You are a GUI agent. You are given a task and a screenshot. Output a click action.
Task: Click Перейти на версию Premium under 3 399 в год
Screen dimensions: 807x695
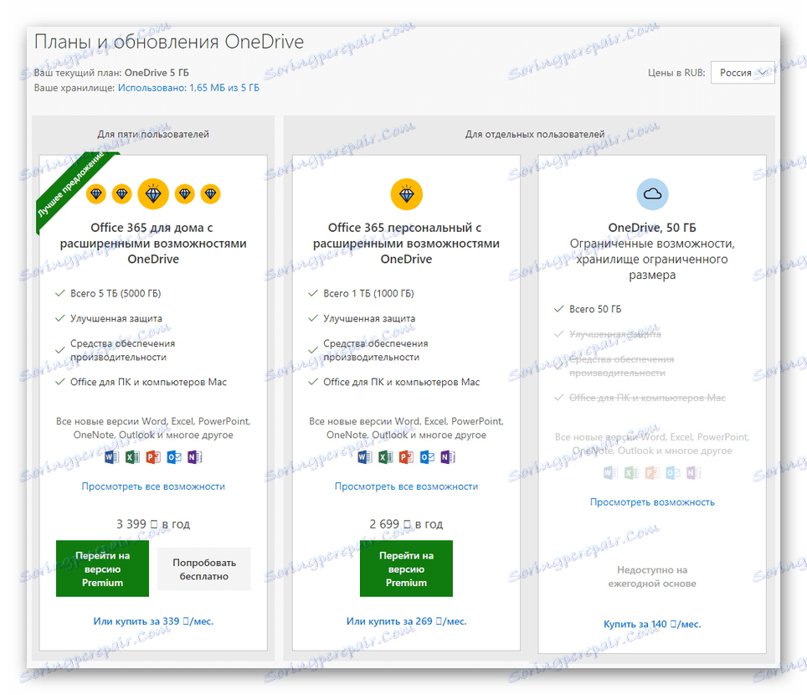point(102,569)
